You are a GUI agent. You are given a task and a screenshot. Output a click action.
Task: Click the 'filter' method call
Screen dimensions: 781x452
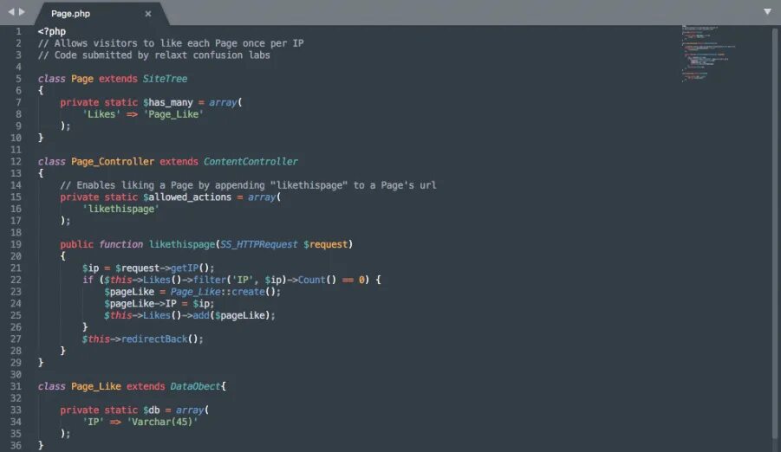pyautogui.click(x=210, y=280)
